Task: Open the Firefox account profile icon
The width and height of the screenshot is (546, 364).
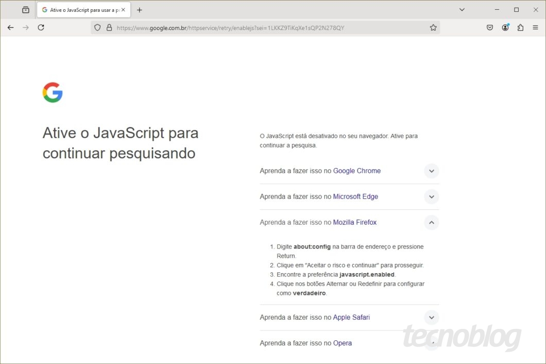Action: (x=505, y=27)
